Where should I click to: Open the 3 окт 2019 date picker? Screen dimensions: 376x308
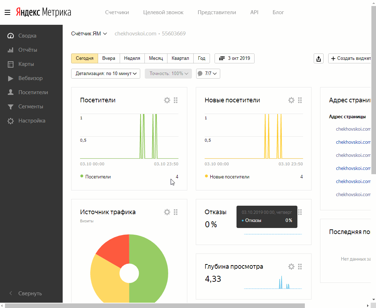(234, 58)
